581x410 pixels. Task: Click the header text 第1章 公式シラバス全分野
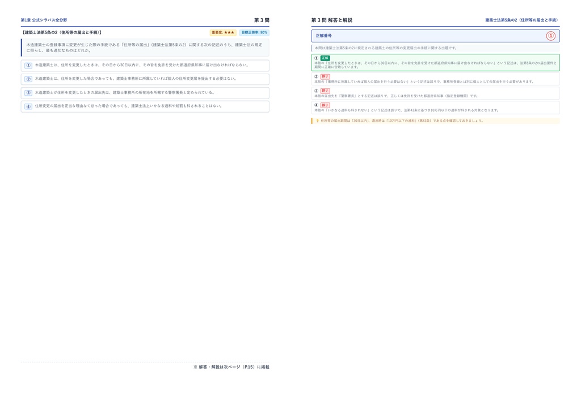44,20
